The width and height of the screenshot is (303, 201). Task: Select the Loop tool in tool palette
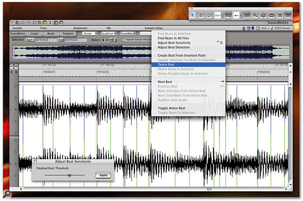click(272, 15)
